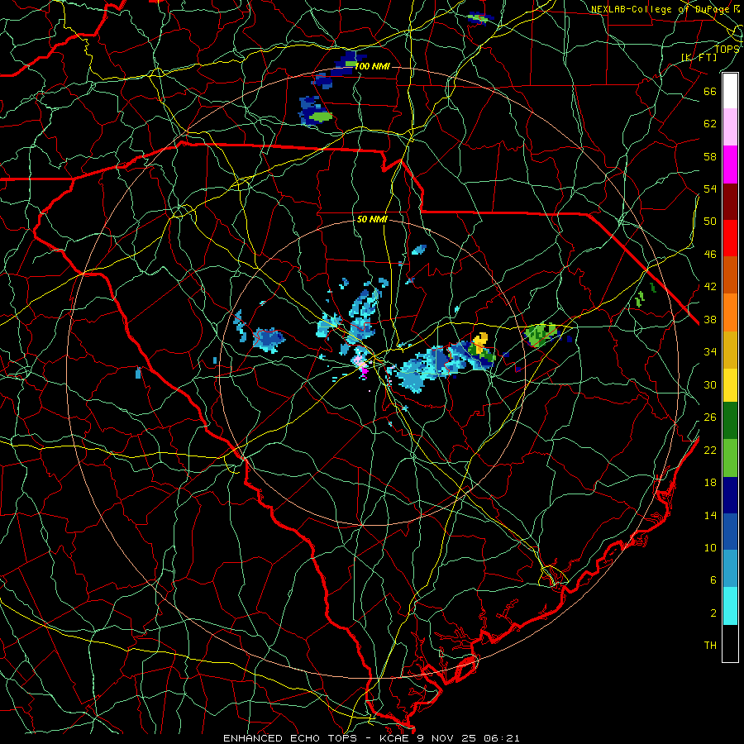This screenshot has width=744, height=744.
Task: Click the light blue legend swatch
Action: click(730, 569)
